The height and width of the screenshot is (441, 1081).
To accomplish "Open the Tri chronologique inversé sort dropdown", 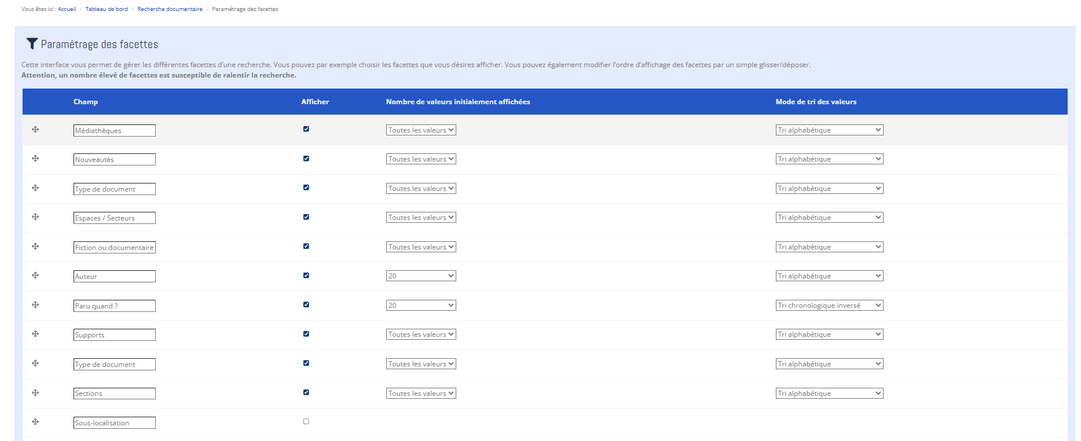I will (829, 306).
